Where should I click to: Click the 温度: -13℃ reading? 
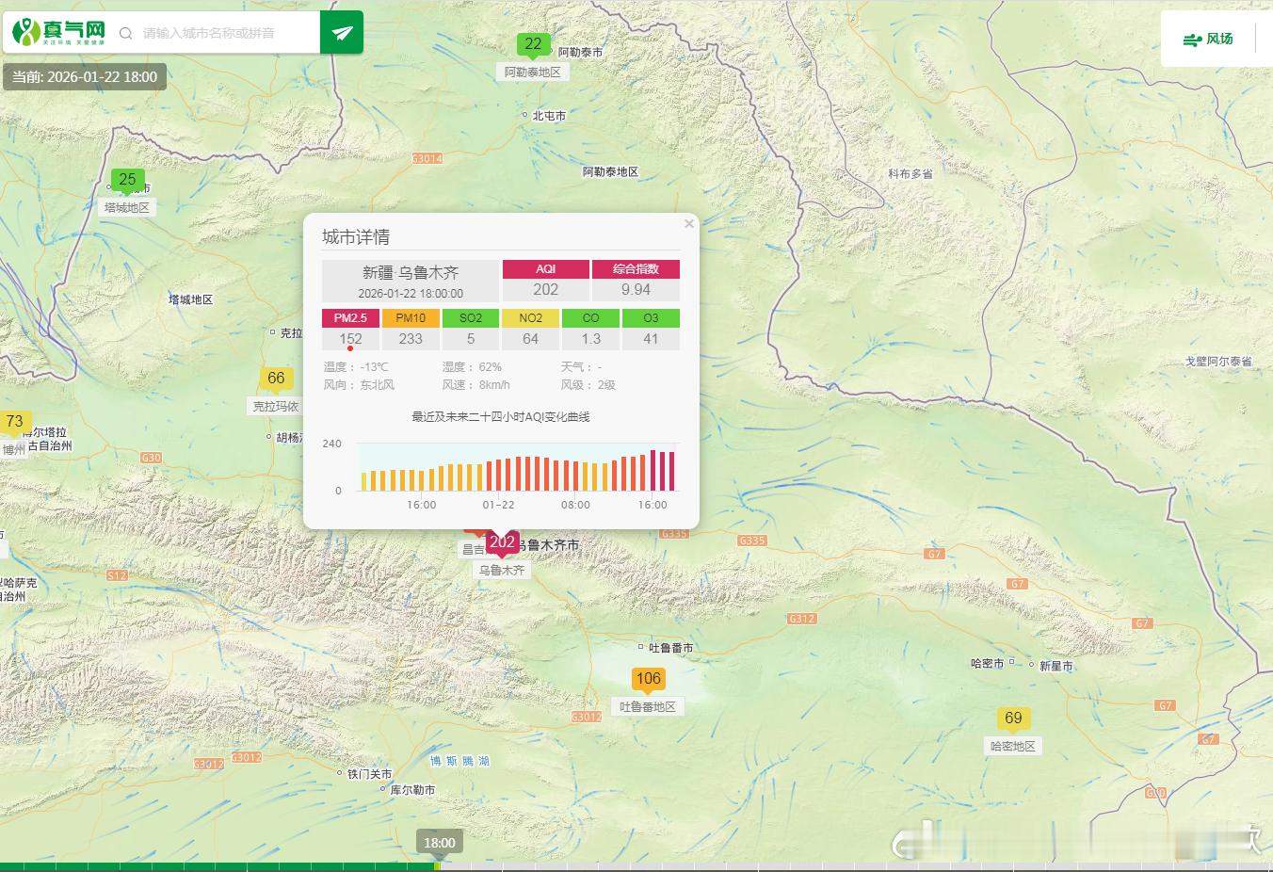(x=356, y=367)
